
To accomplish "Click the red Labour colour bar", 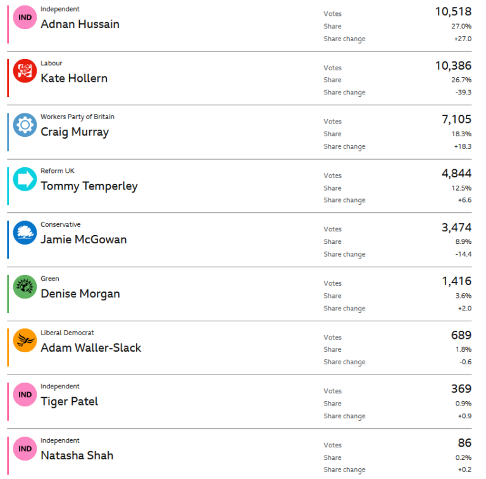I will 8,78.
